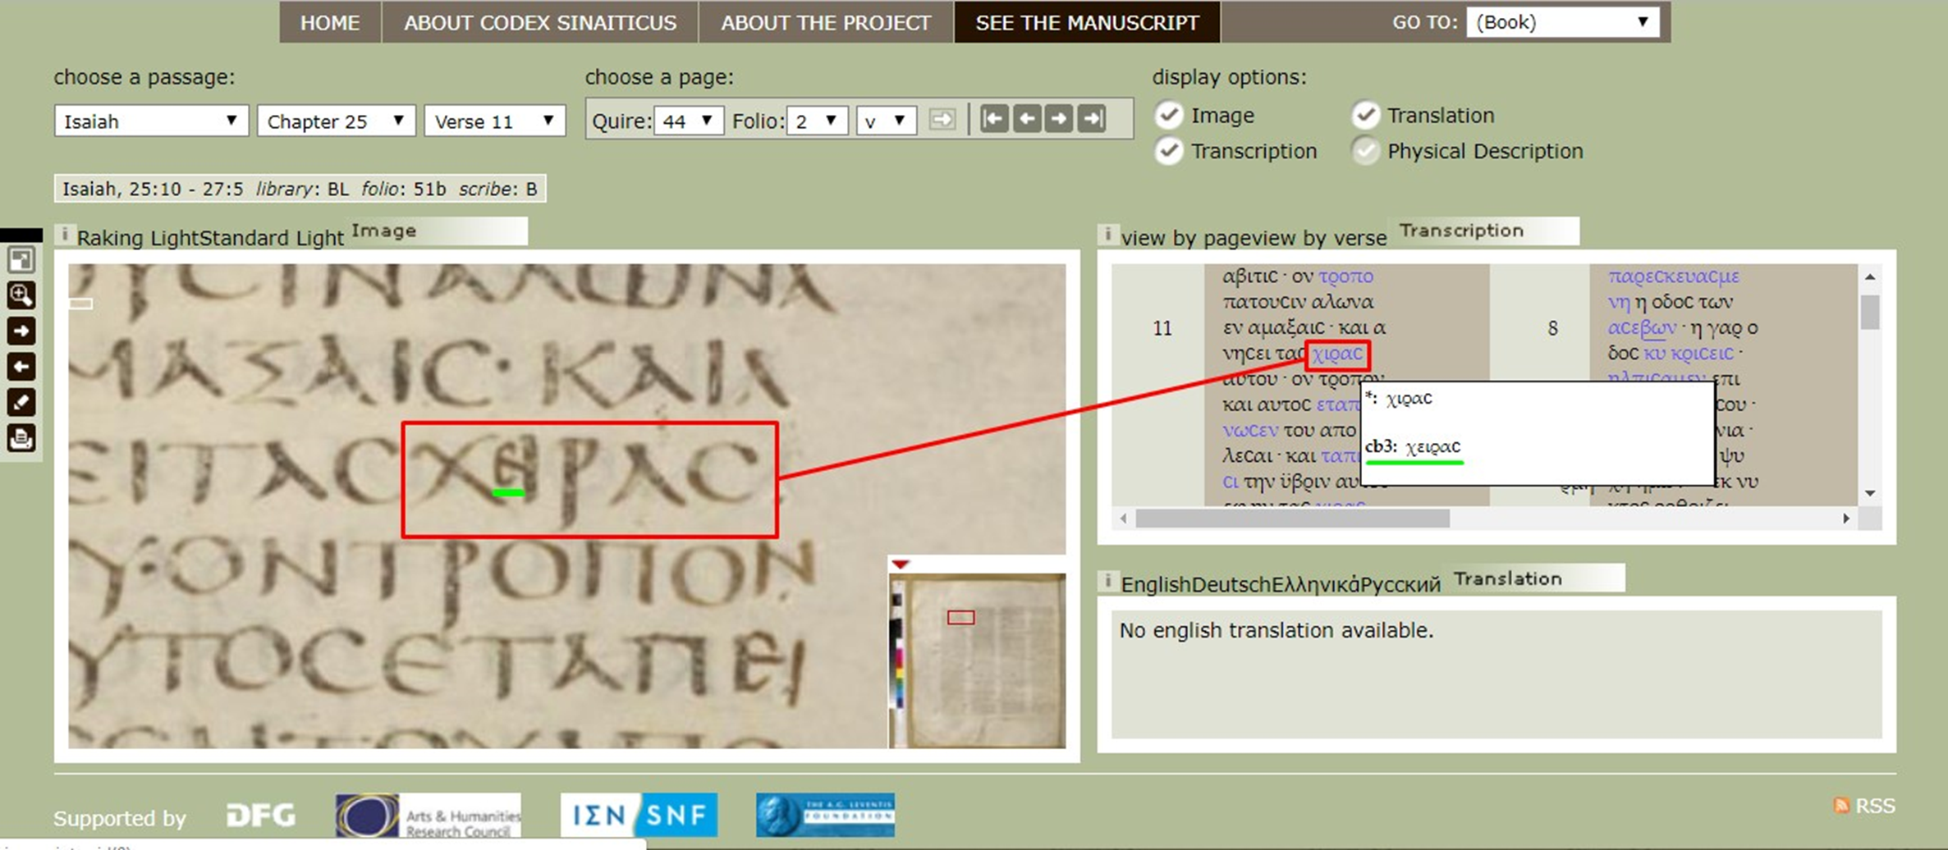The height and width of the screenshot is (850, 1948).
Task: Choose Deutsch translation language
Action: tap(1231, 584)
